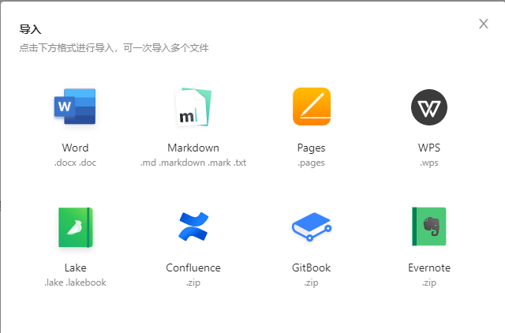Pick the GitBook blue book icon

(312, 226)
